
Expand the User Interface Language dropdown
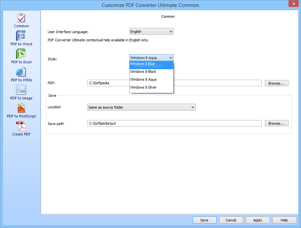pyautogui.click(x=151, y=31)
